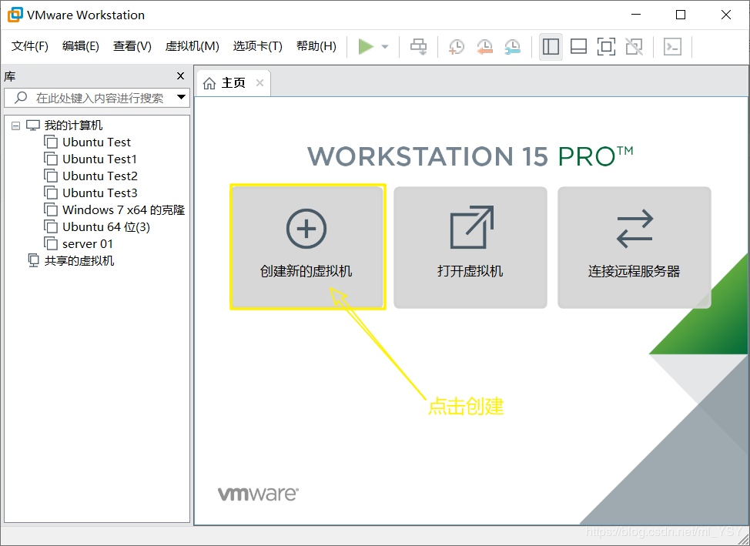Open the power options dropdown arrow
Image resolution: width=750 pixels, height=546 pixels.
385,47
